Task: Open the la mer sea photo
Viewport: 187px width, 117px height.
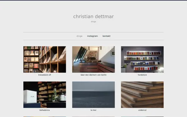Action: point(93,95)
